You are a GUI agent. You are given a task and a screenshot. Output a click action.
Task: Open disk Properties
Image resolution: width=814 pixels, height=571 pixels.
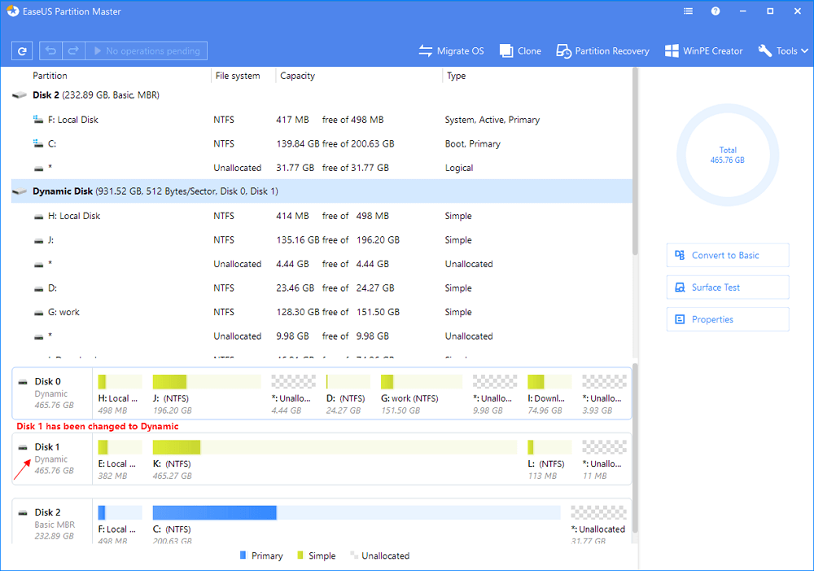[x=727, y=319]
